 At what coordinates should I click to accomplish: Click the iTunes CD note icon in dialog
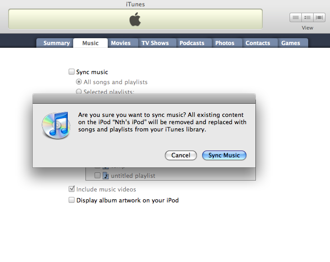pyautogui.click(x=56, y=125)
